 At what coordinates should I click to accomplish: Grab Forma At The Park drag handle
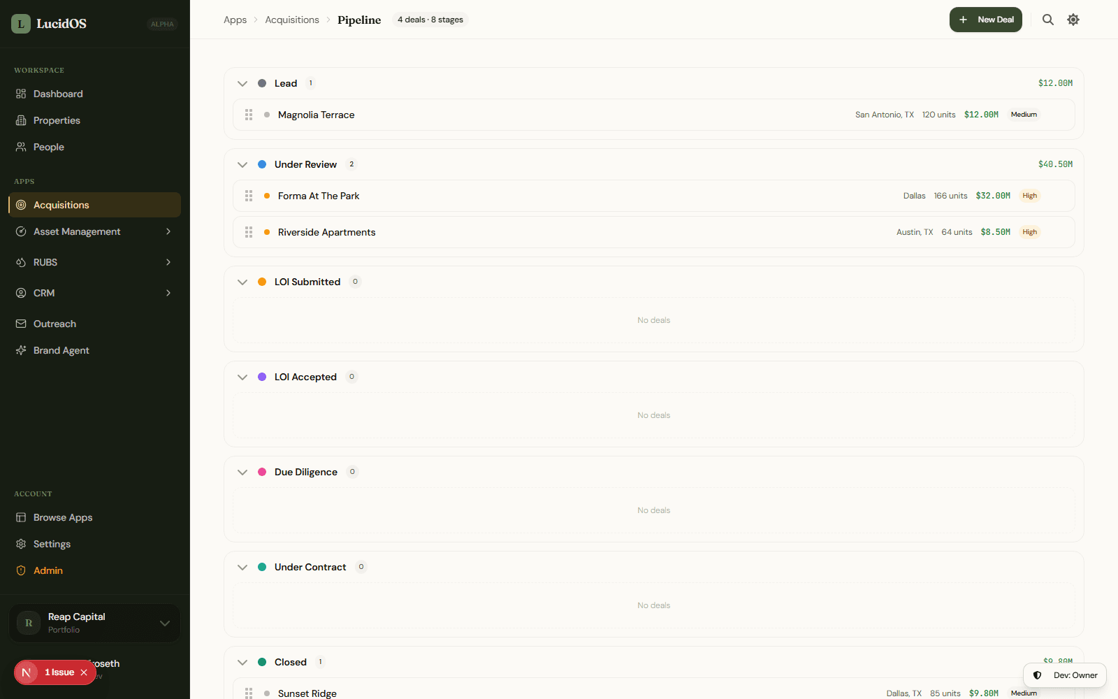[x=249, y=196]
